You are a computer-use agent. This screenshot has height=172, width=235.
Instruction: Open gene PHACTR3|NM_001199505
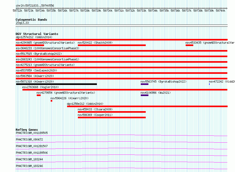[x=32, y=133]
